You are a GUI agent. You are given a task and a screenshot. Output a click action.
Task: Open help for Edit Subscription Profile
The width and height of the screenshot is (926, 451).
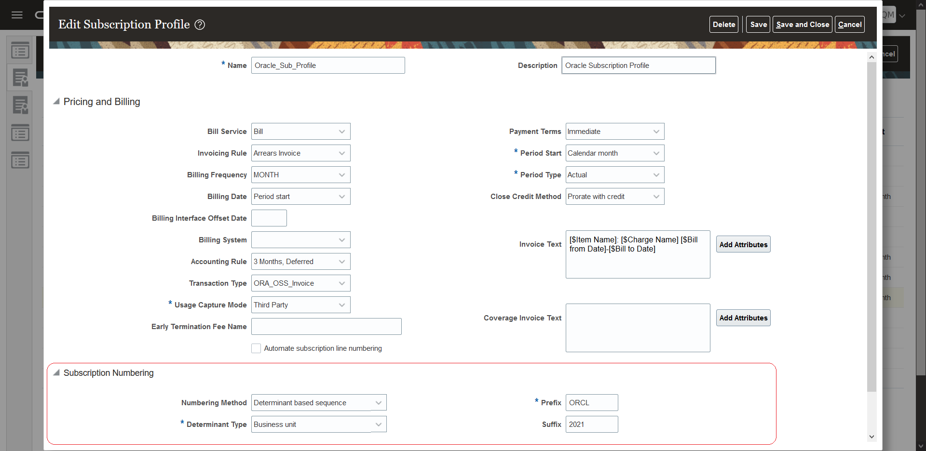[x=200, y=25]
